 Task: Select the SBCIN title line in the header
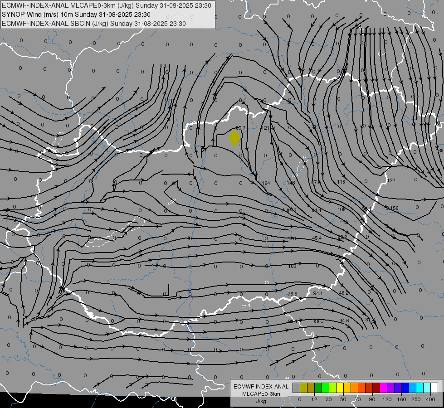pos(94,24)
